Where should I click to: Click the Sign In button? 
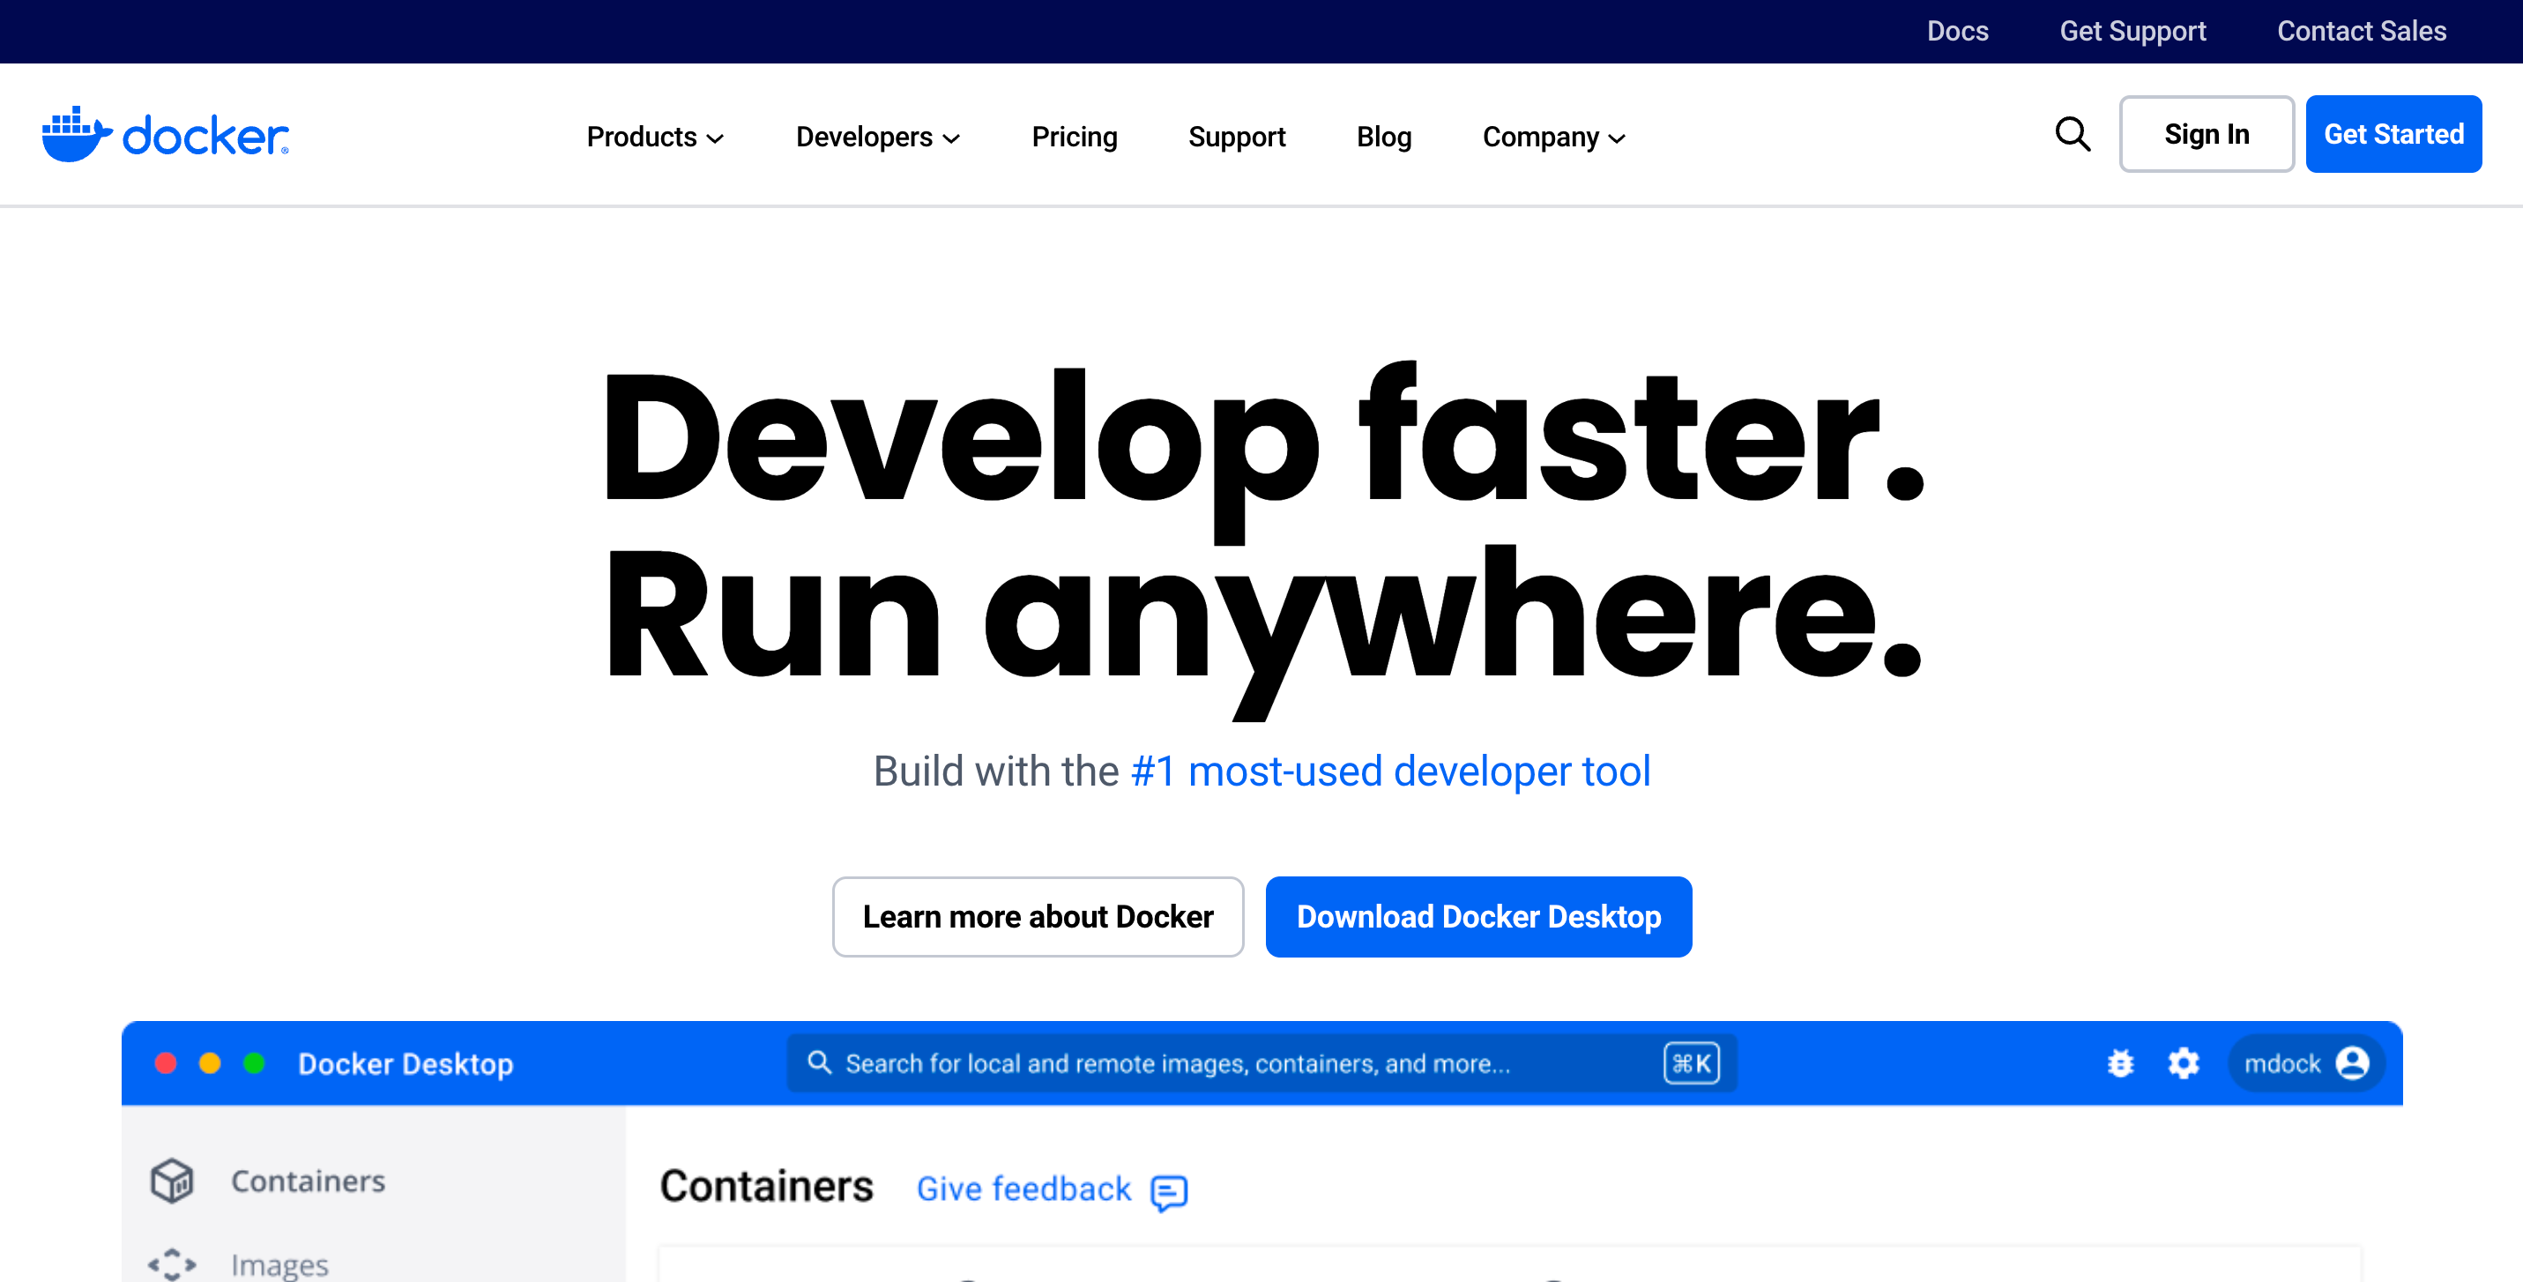click(x=2207, y=134)
